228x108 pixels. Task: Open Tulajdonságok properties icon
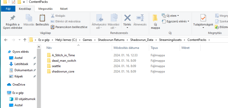pos(203,18)
